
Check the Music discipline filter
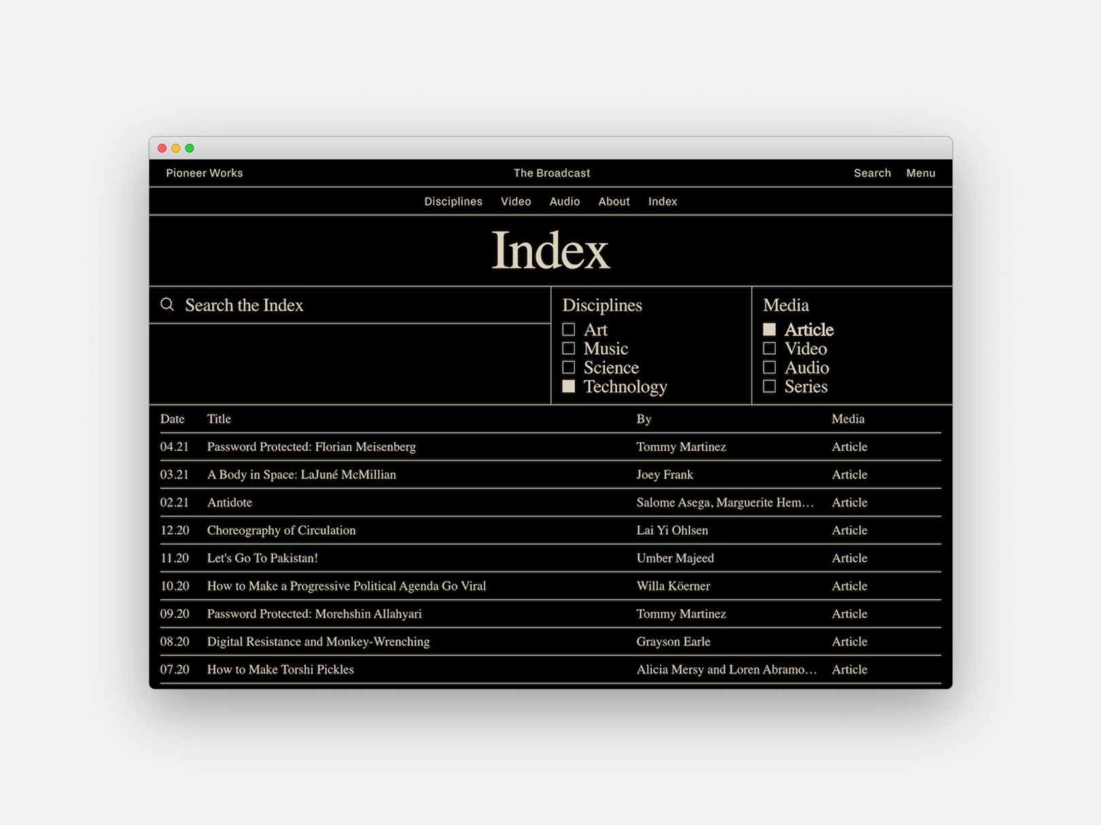[x=569, y=348]
